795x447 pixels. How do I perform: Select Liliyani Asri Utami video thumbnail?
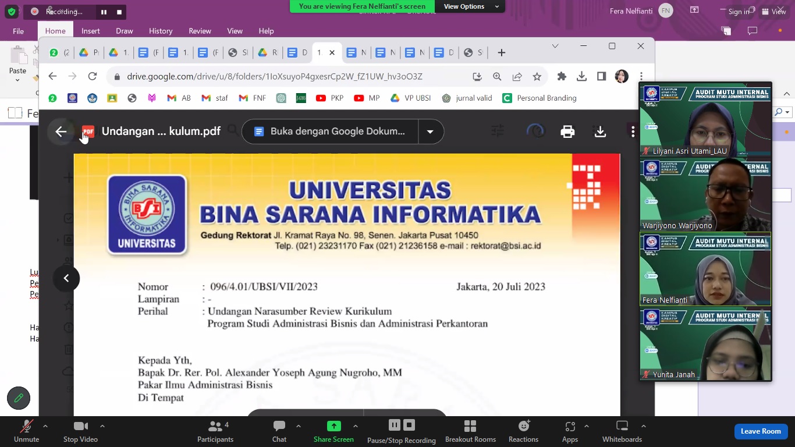click(x=705, y=120)
